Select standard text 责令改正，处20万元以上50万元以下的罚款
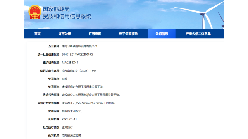The height and width of the screenshot is (139, 248). point(89,103)
